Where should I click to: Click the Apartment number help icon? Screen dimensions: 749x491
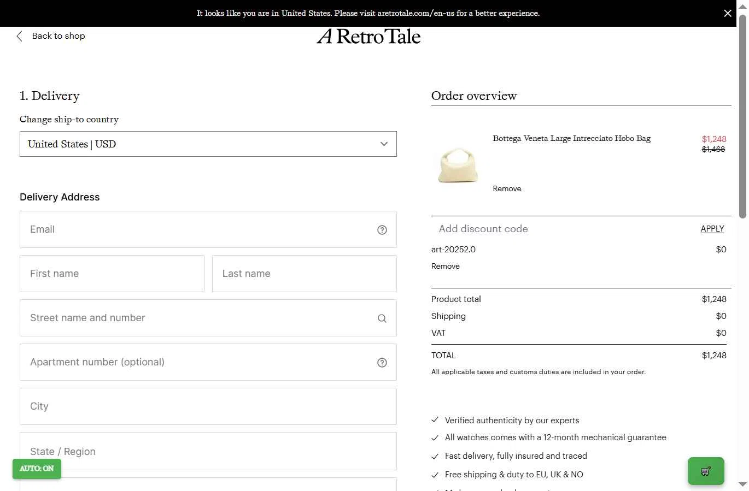tap(382, 363)
